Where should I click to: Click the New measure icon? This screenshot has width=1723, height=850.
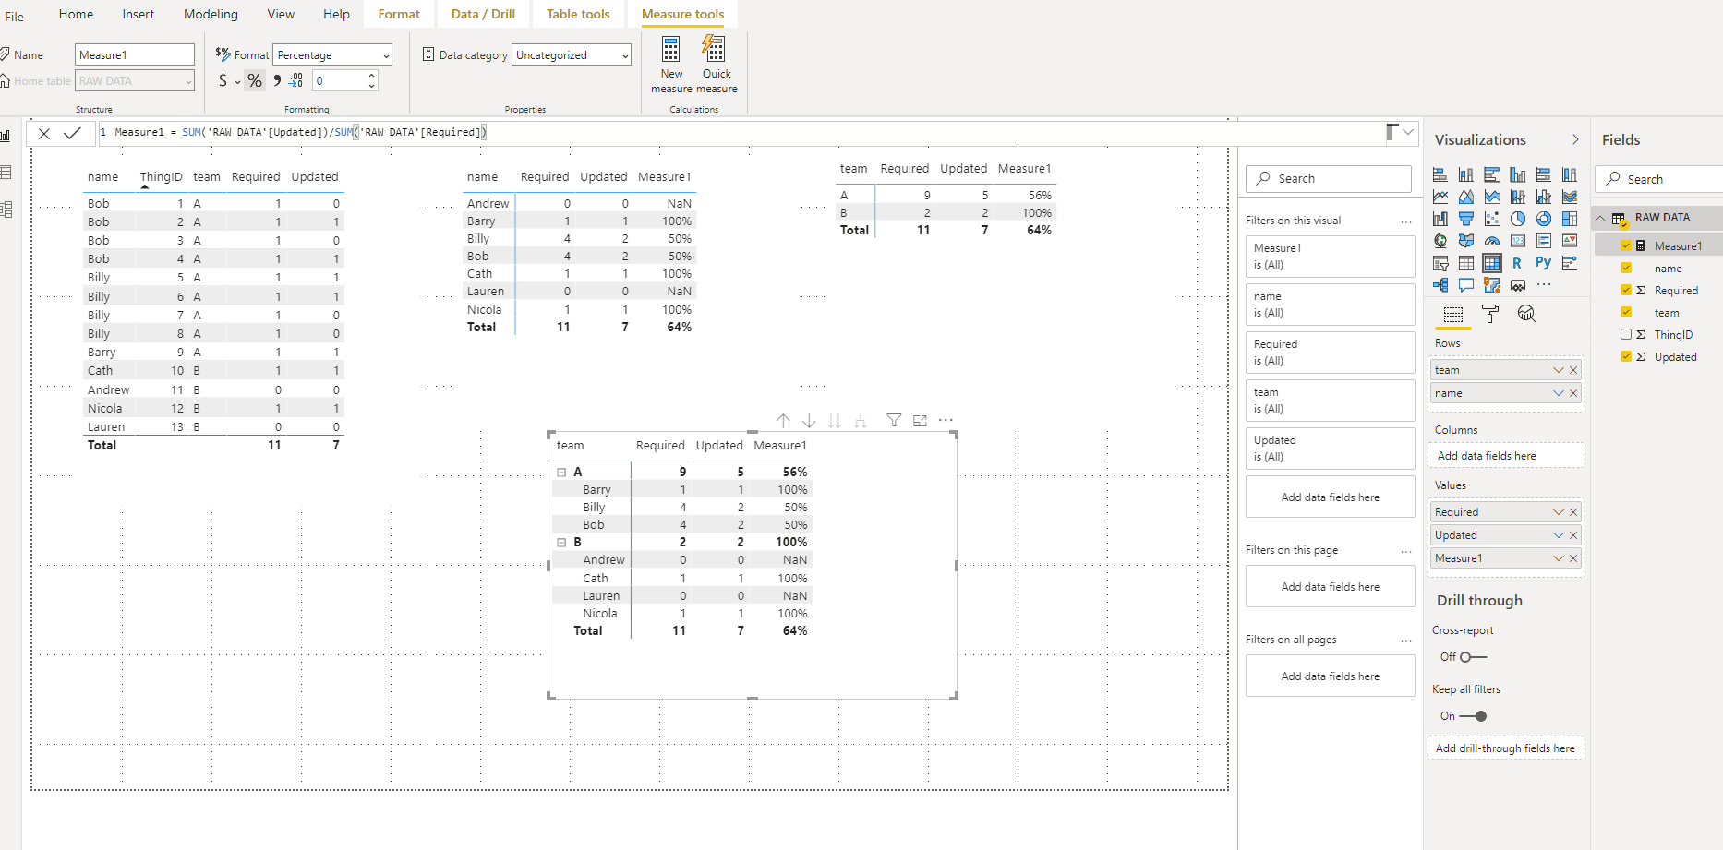[671, 48]
